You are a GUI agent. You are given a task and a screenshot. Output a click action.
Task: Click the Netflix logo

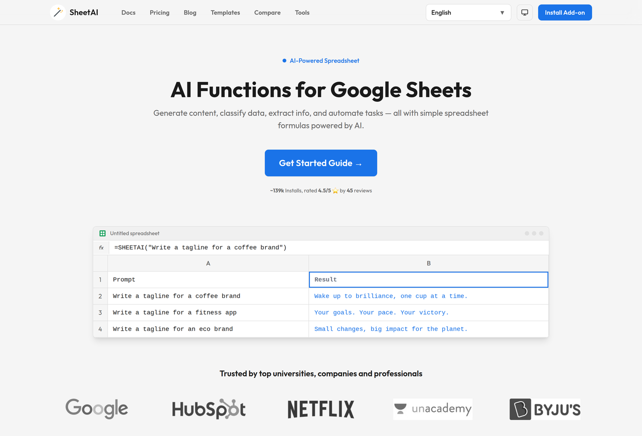pyautogui.click(x=321, y=409)
